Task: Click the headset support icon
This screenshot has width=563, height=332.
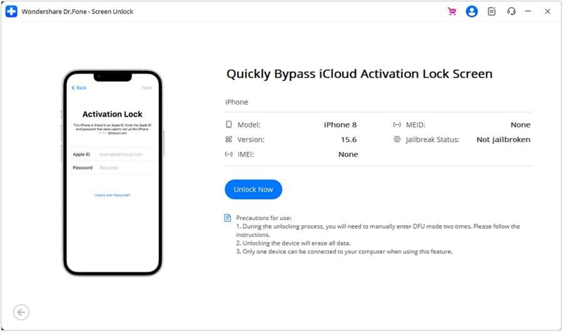Action: (511, 11)
